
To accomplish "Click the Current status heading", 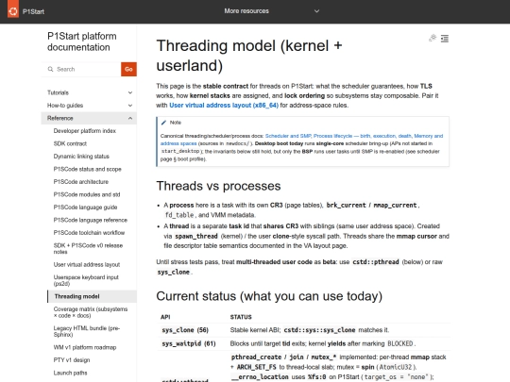I will [x=269, y=296].
